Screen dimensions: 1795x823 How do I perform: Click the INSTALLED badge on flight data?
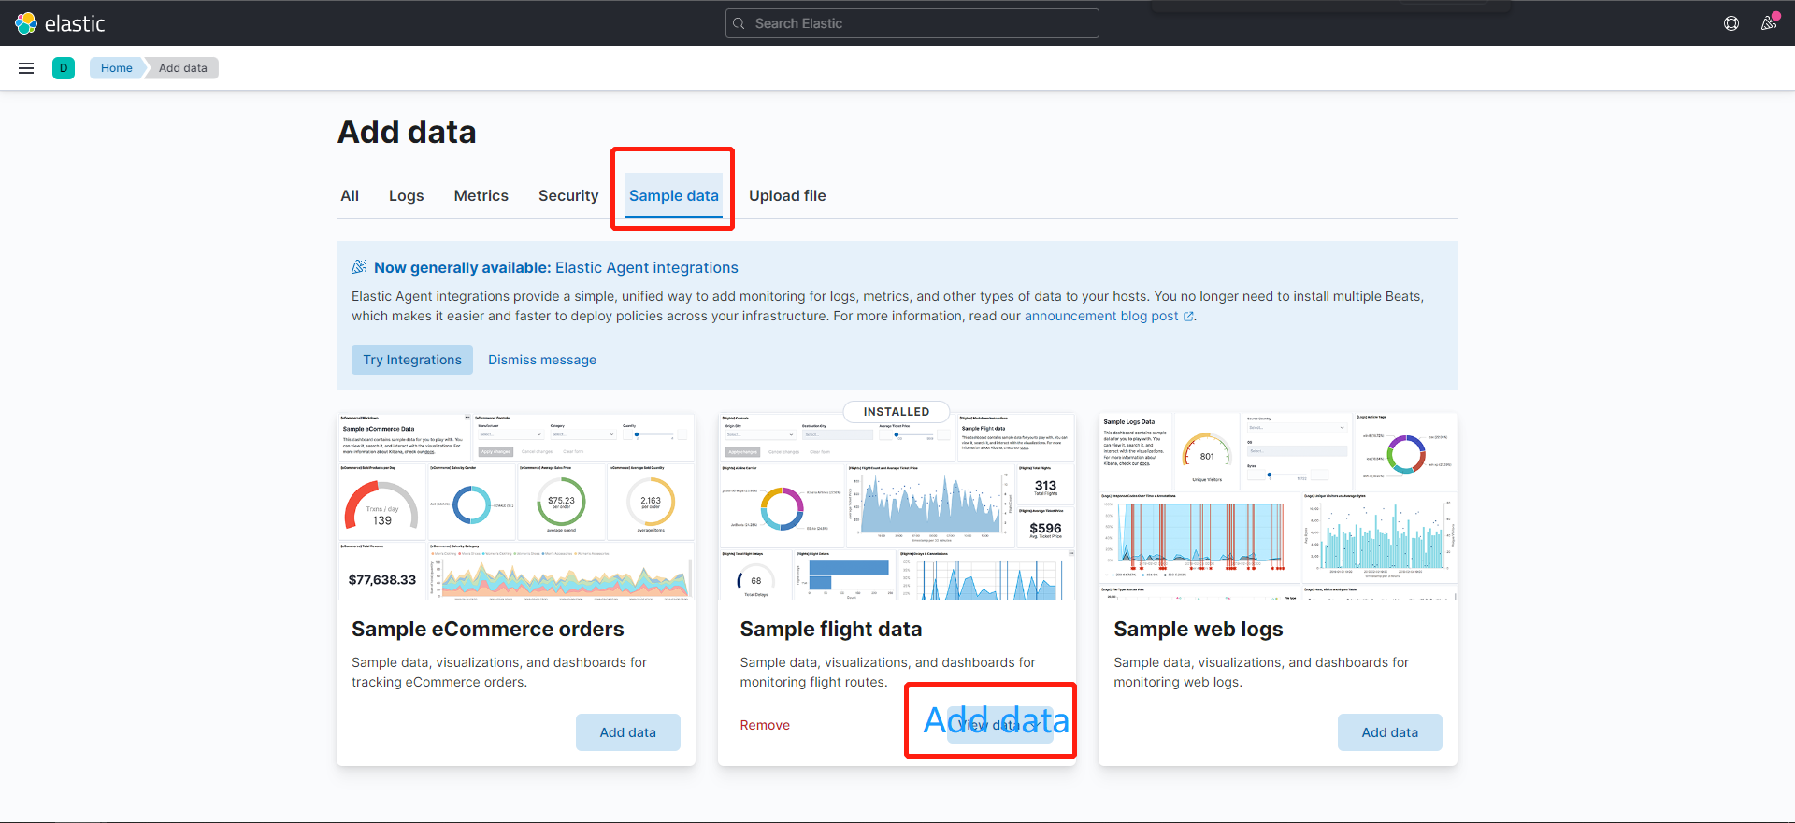click(897, 412)
